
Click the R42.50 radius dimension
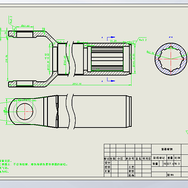(150, 52)
